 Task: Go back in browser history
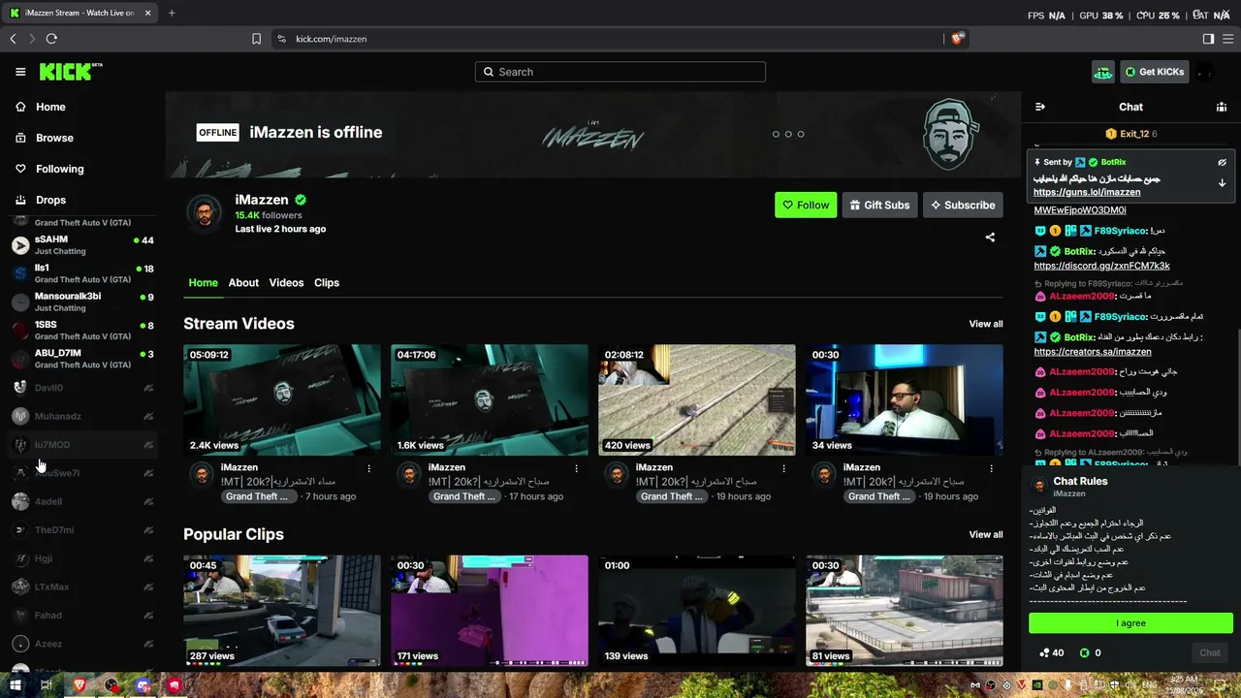pos(13,39)
